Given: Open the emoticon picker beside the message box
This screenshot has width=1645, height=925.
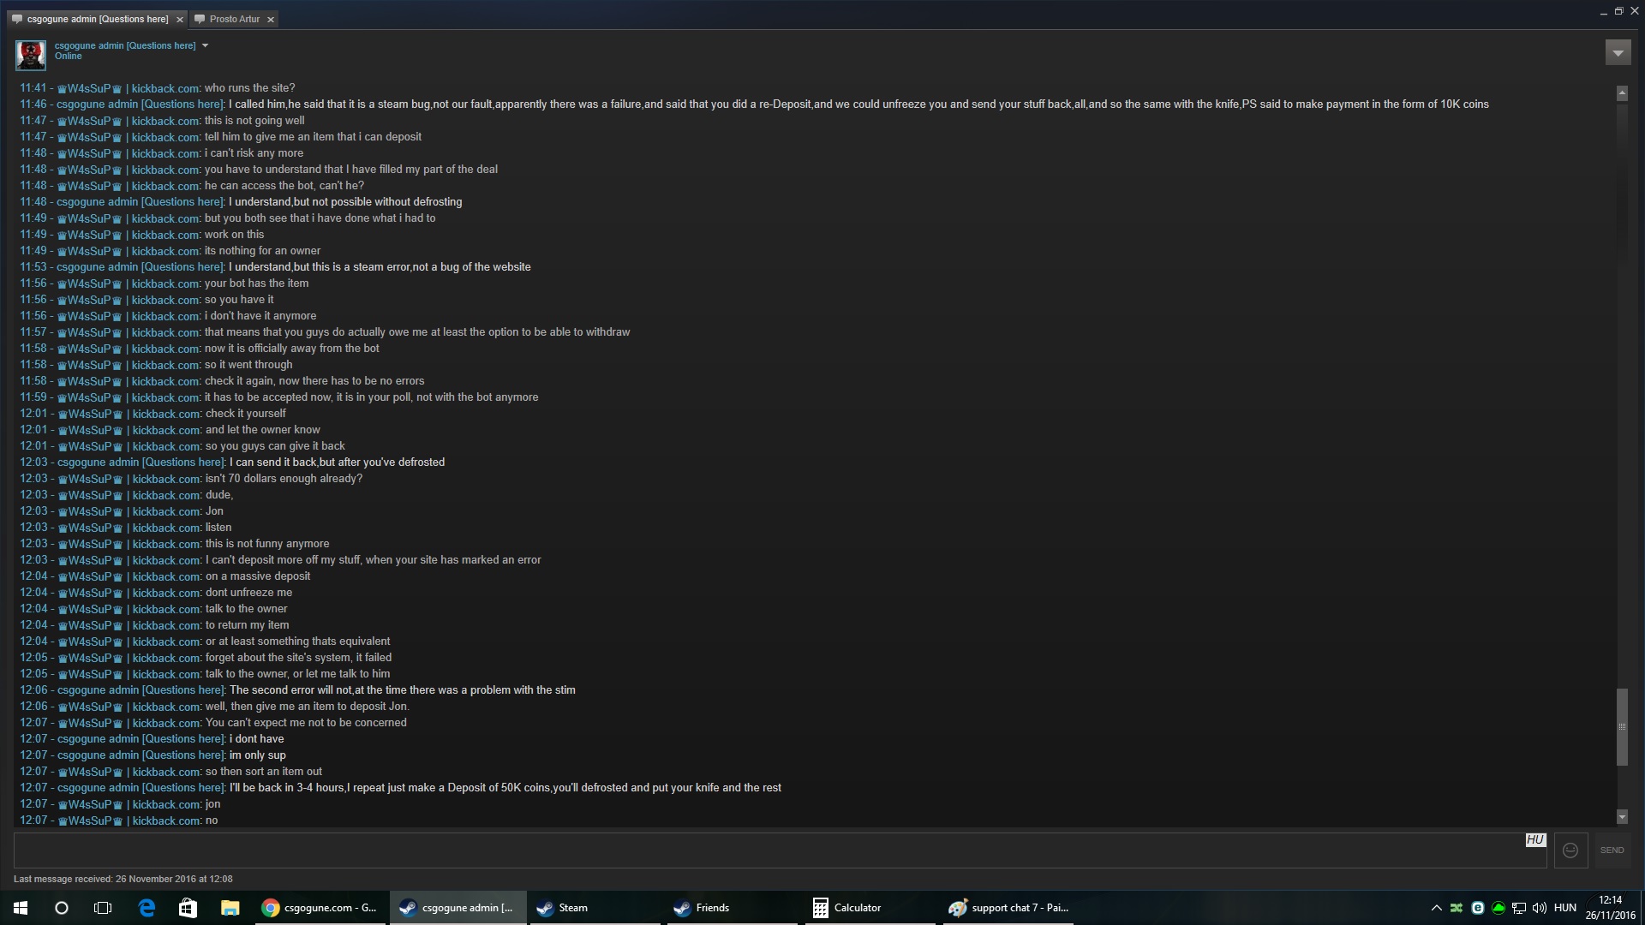Looking at the screenshot, I should click(1570, 850).
